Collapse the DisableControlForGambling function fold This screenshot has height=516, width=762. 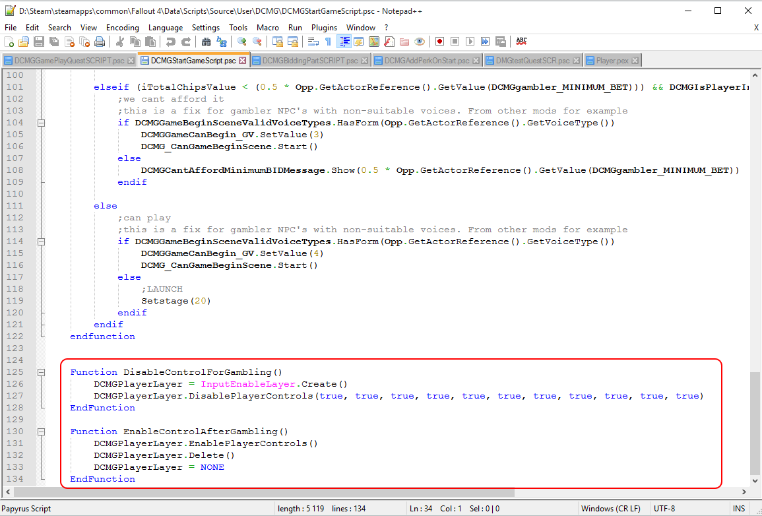coord(42,372)
